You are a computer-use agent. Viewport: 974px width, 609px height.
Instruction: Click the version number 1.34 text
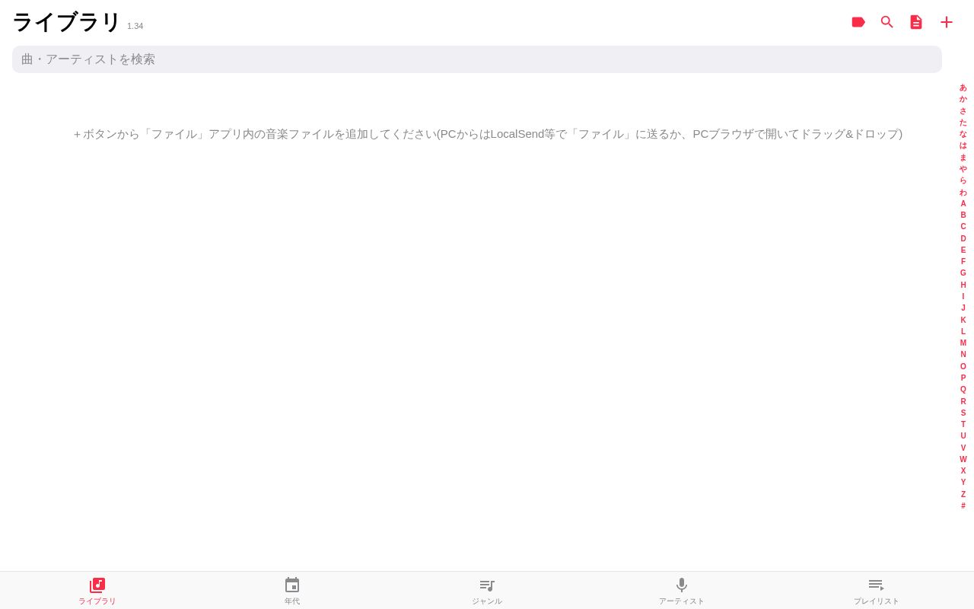(x=135, y=27)
